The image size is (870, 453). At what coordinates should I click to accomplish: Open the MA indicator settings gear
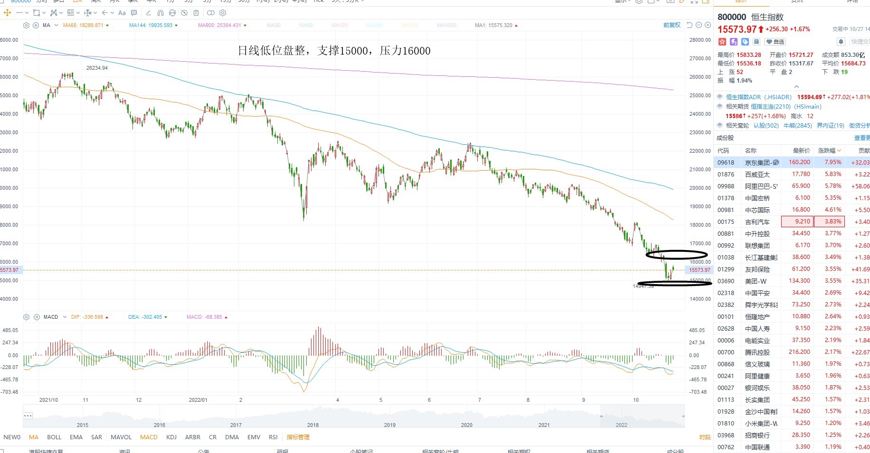pos(26,25)
